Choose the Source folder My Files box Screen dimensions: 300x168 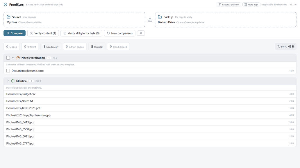click(74, 20)
